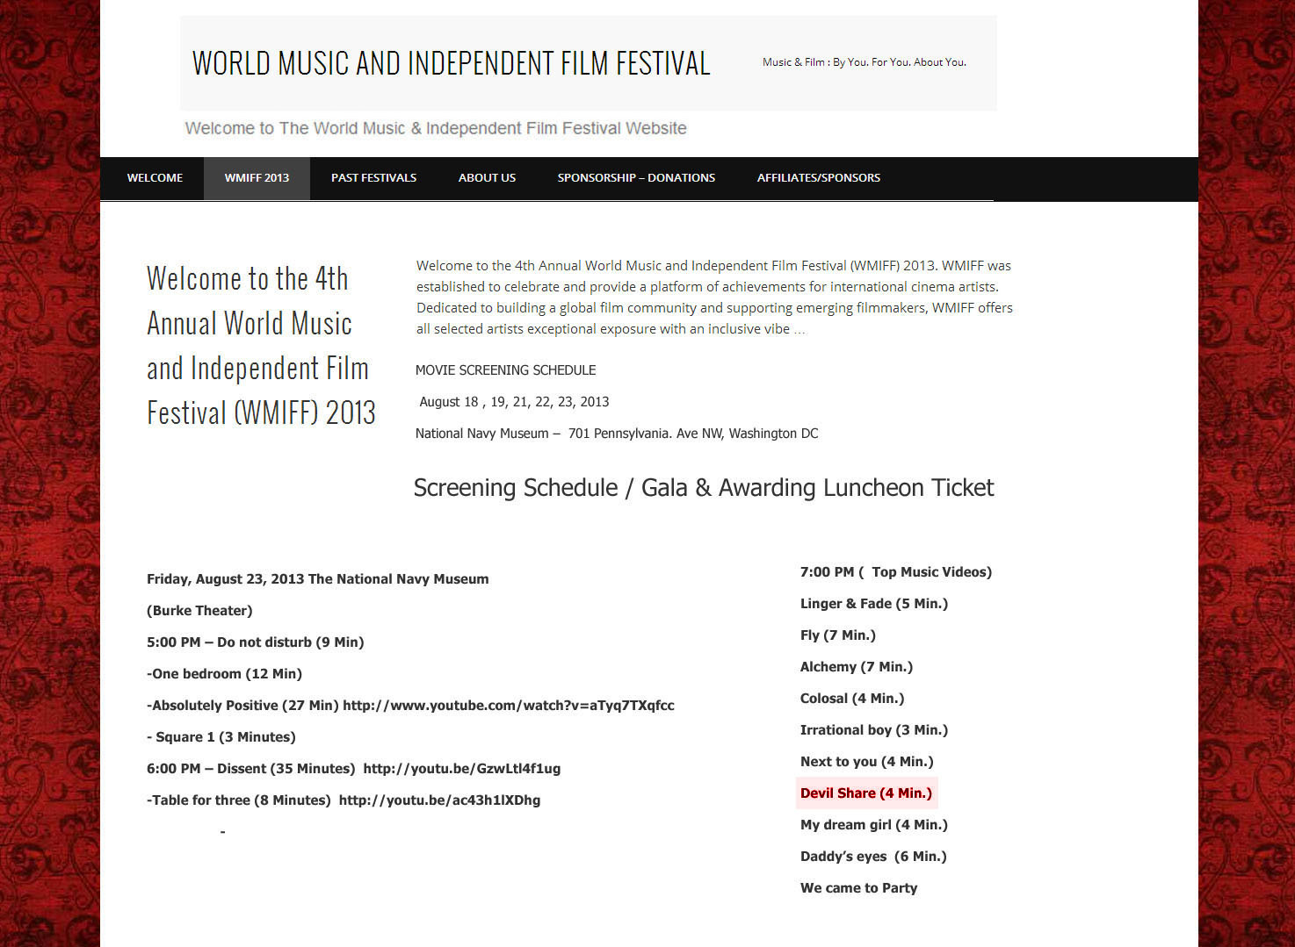Select the WMIFF 2013 navigation tab
Screen dimensions: 1295x947
pos(257,177)
